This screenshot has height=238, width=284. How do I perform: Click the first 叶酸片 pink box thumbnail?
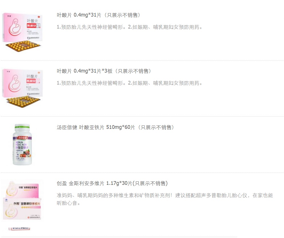click(22, 33)
